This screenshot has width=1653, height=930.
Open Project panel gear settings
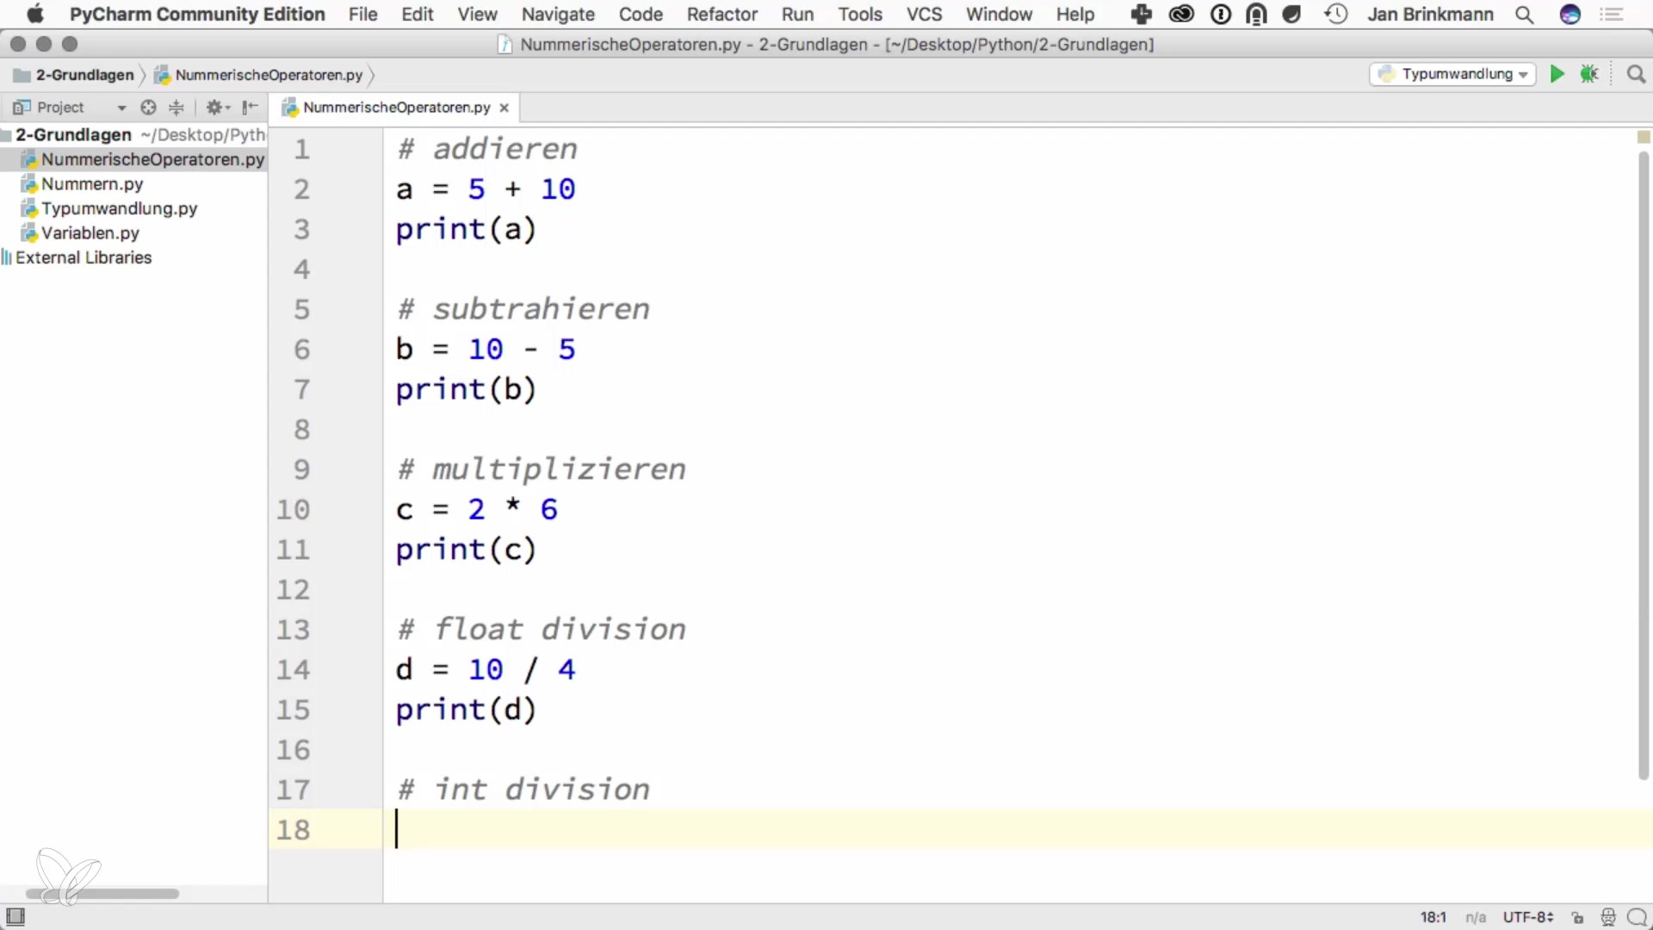click(214, 107)
